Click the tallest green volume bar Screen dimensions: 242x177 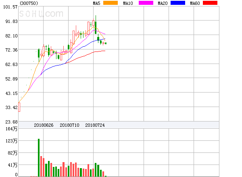coord(39,157)
